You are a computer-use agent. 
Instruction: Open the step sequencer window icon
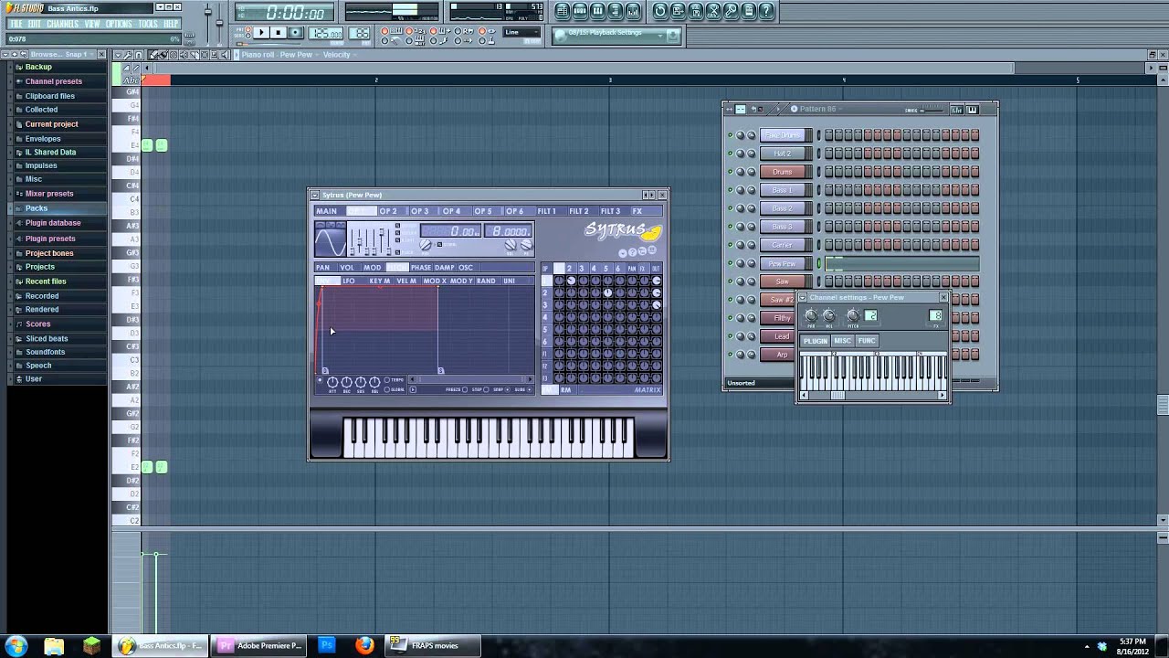(x=580, y=11)
